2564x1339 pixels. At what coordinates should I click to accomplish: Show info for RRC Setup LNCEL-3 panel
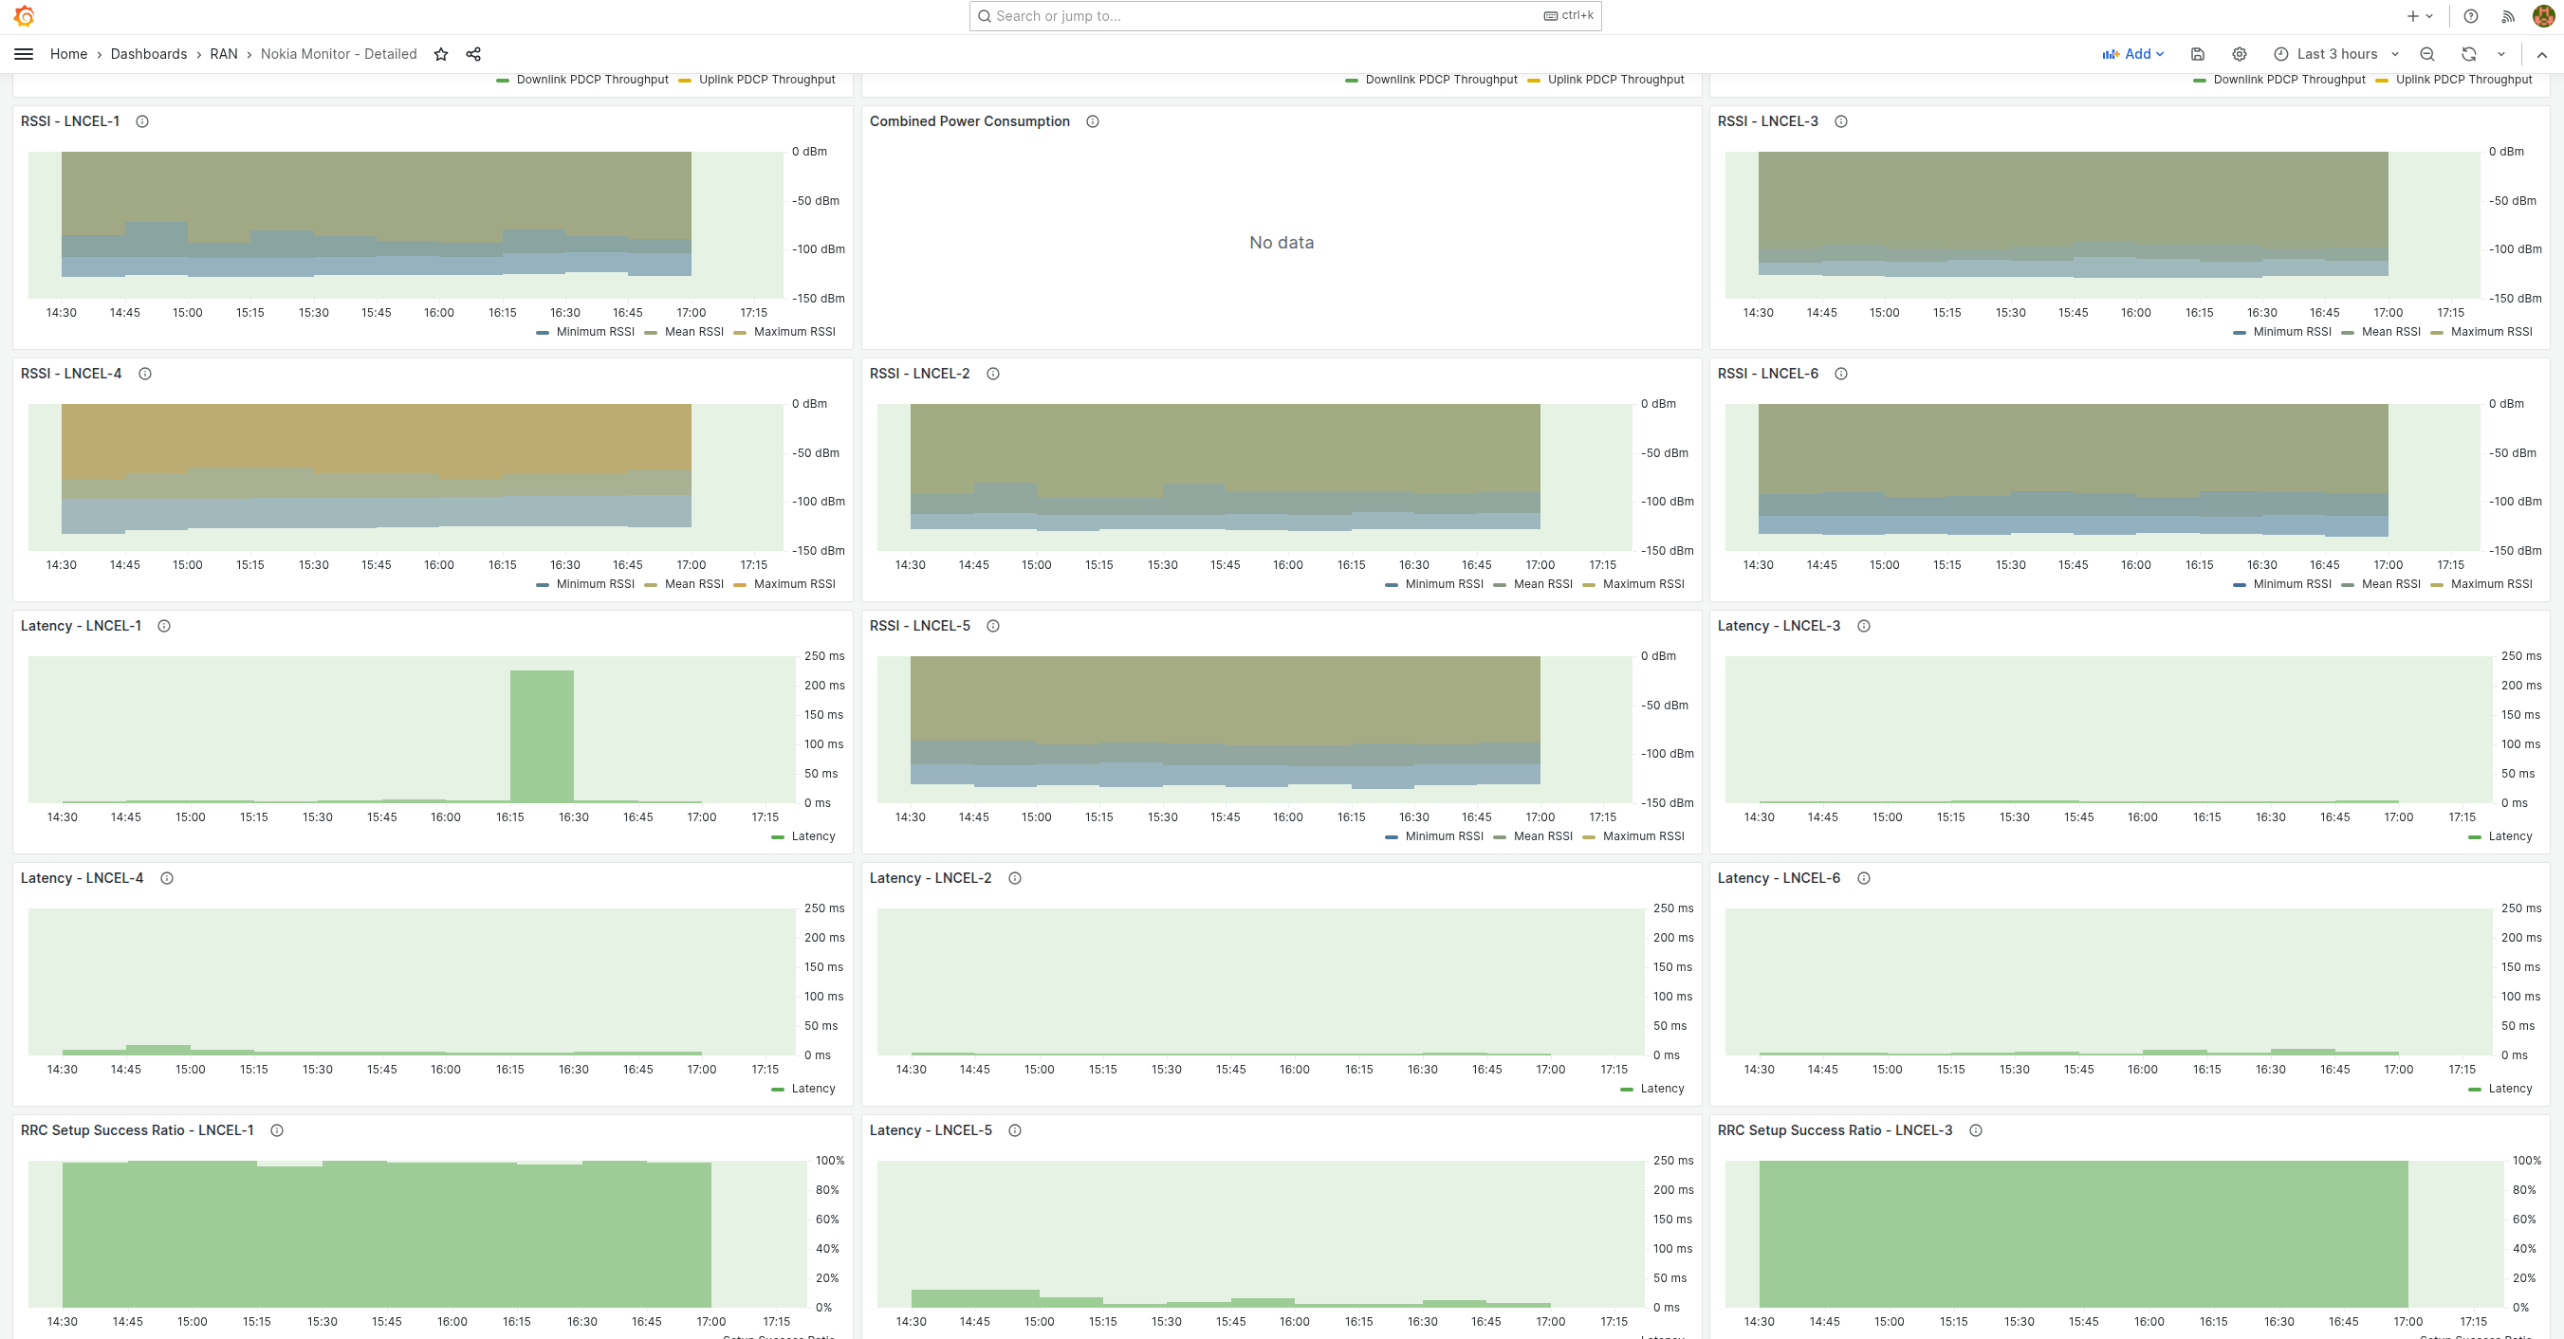pyautogui.click(x=1977, y=1130)
